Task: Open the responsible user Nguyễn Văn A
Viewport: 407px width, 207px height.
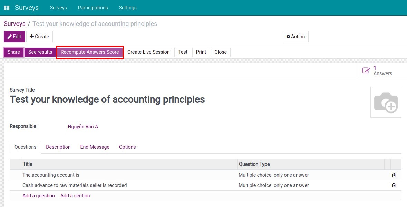Action: click(83, 127)
